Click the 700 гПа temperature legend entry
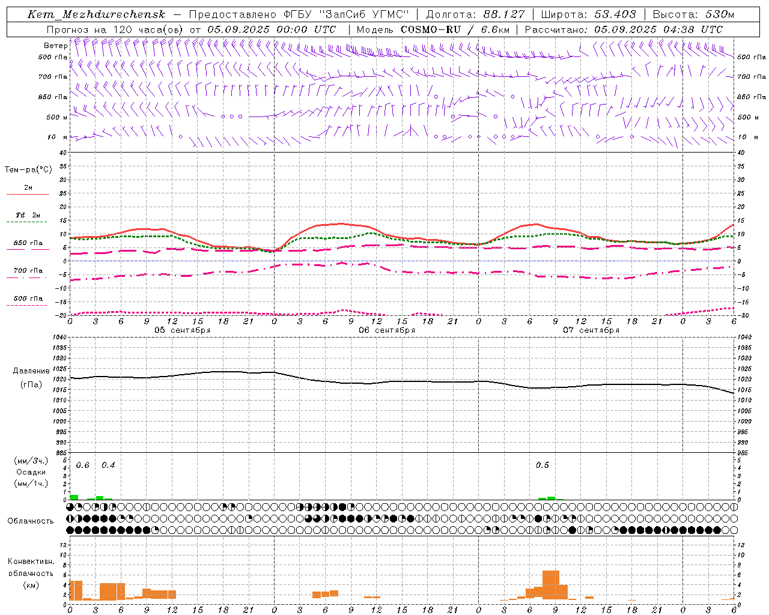Viewport: 769px width, 615px height. pos(28,270)
